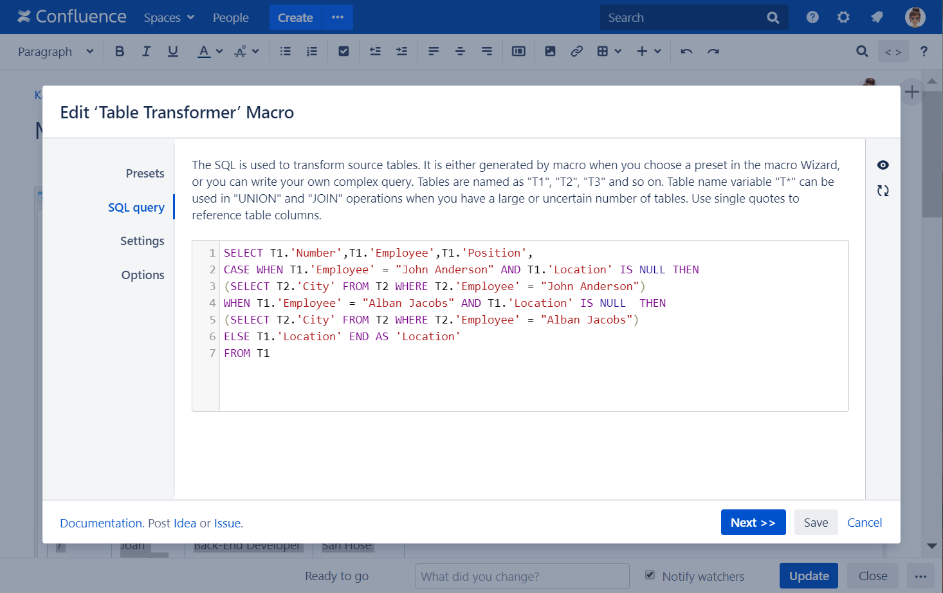Expand the Spaces menu
943x593 pixels.
[x=169, y=18]
